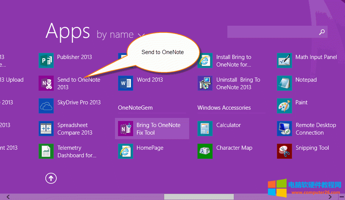Click the search magnifier button
The image size is (345, 200).
tap(322, 32)
